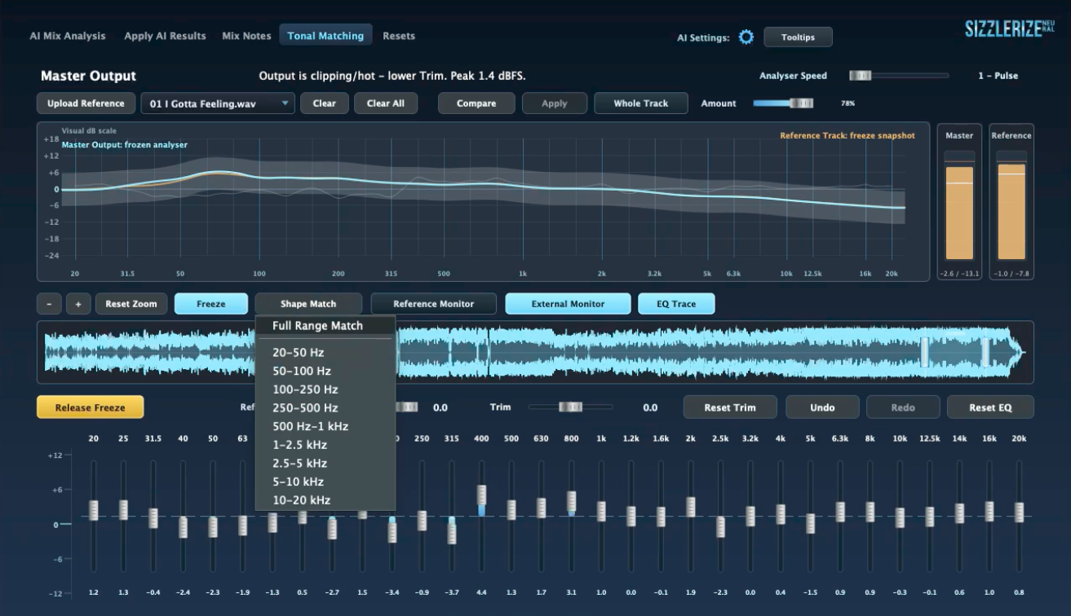This screenshot has height=616, width=1071.
Task: Click the Analyser Speed slider handle
Action: pyautogui.click(x=861, y=76)
